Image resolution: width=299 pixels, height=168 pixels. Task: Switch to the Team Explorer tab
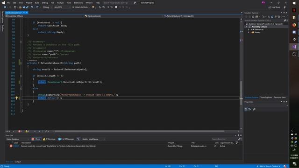point(266,98)
